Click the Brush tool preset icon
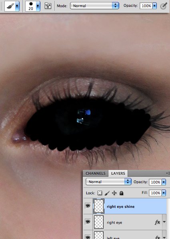The width and height of the screenshot is (170, 239). pyautogui.click(x=10, y=6)
